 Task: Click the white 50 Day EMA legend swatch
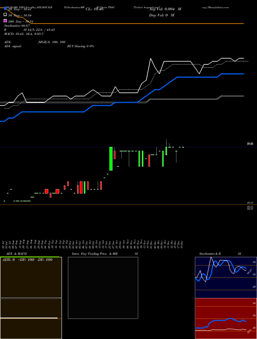tap(5, 15)
